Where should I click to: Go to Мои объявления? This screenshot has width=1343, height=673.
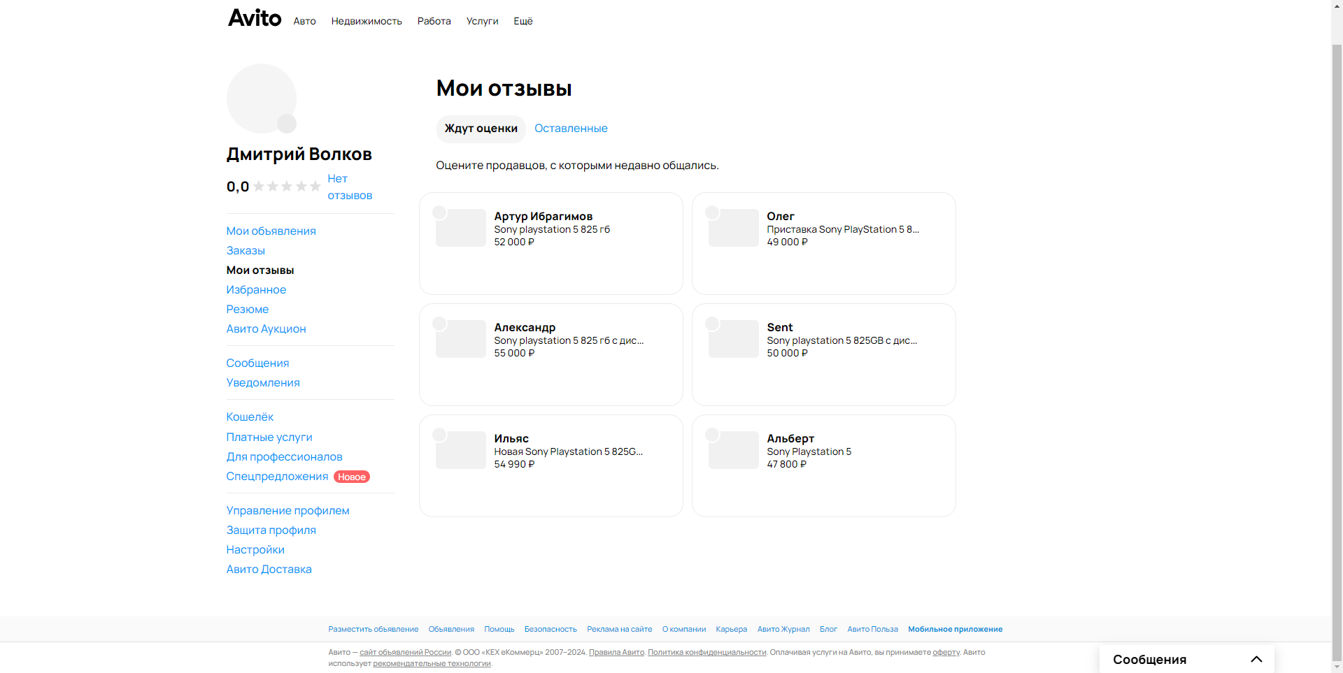tap(271, 231)
